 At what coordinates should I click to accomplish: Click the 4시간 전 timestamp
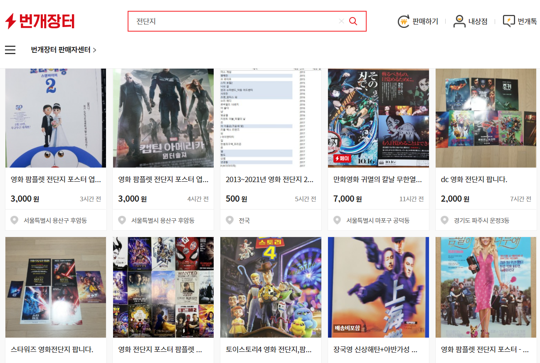coord(198,199)
